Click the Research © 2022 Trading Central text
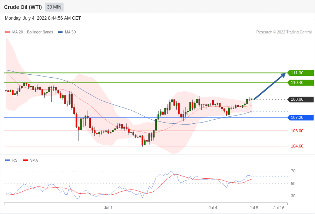The image size is (315, 214). click(284, 32)
